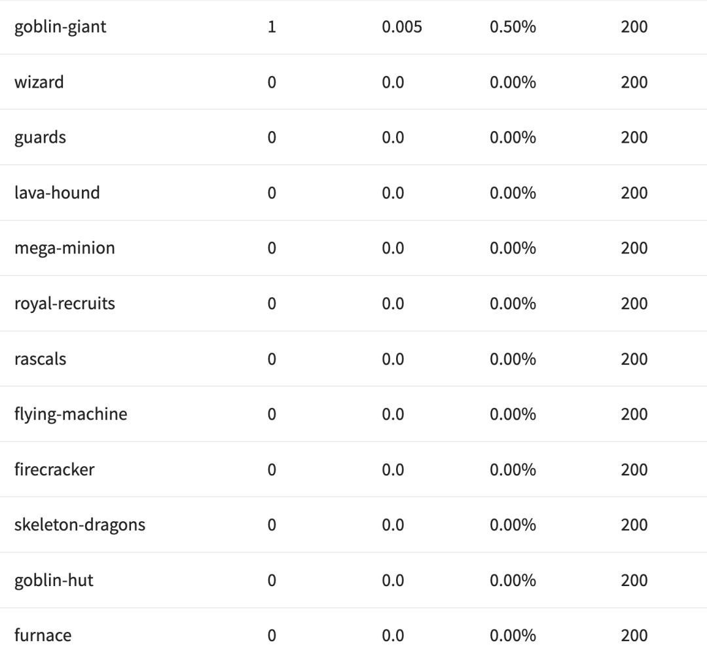
Task: Select the count 1 in goblin-giant row
Action: [x=272, y=27]
